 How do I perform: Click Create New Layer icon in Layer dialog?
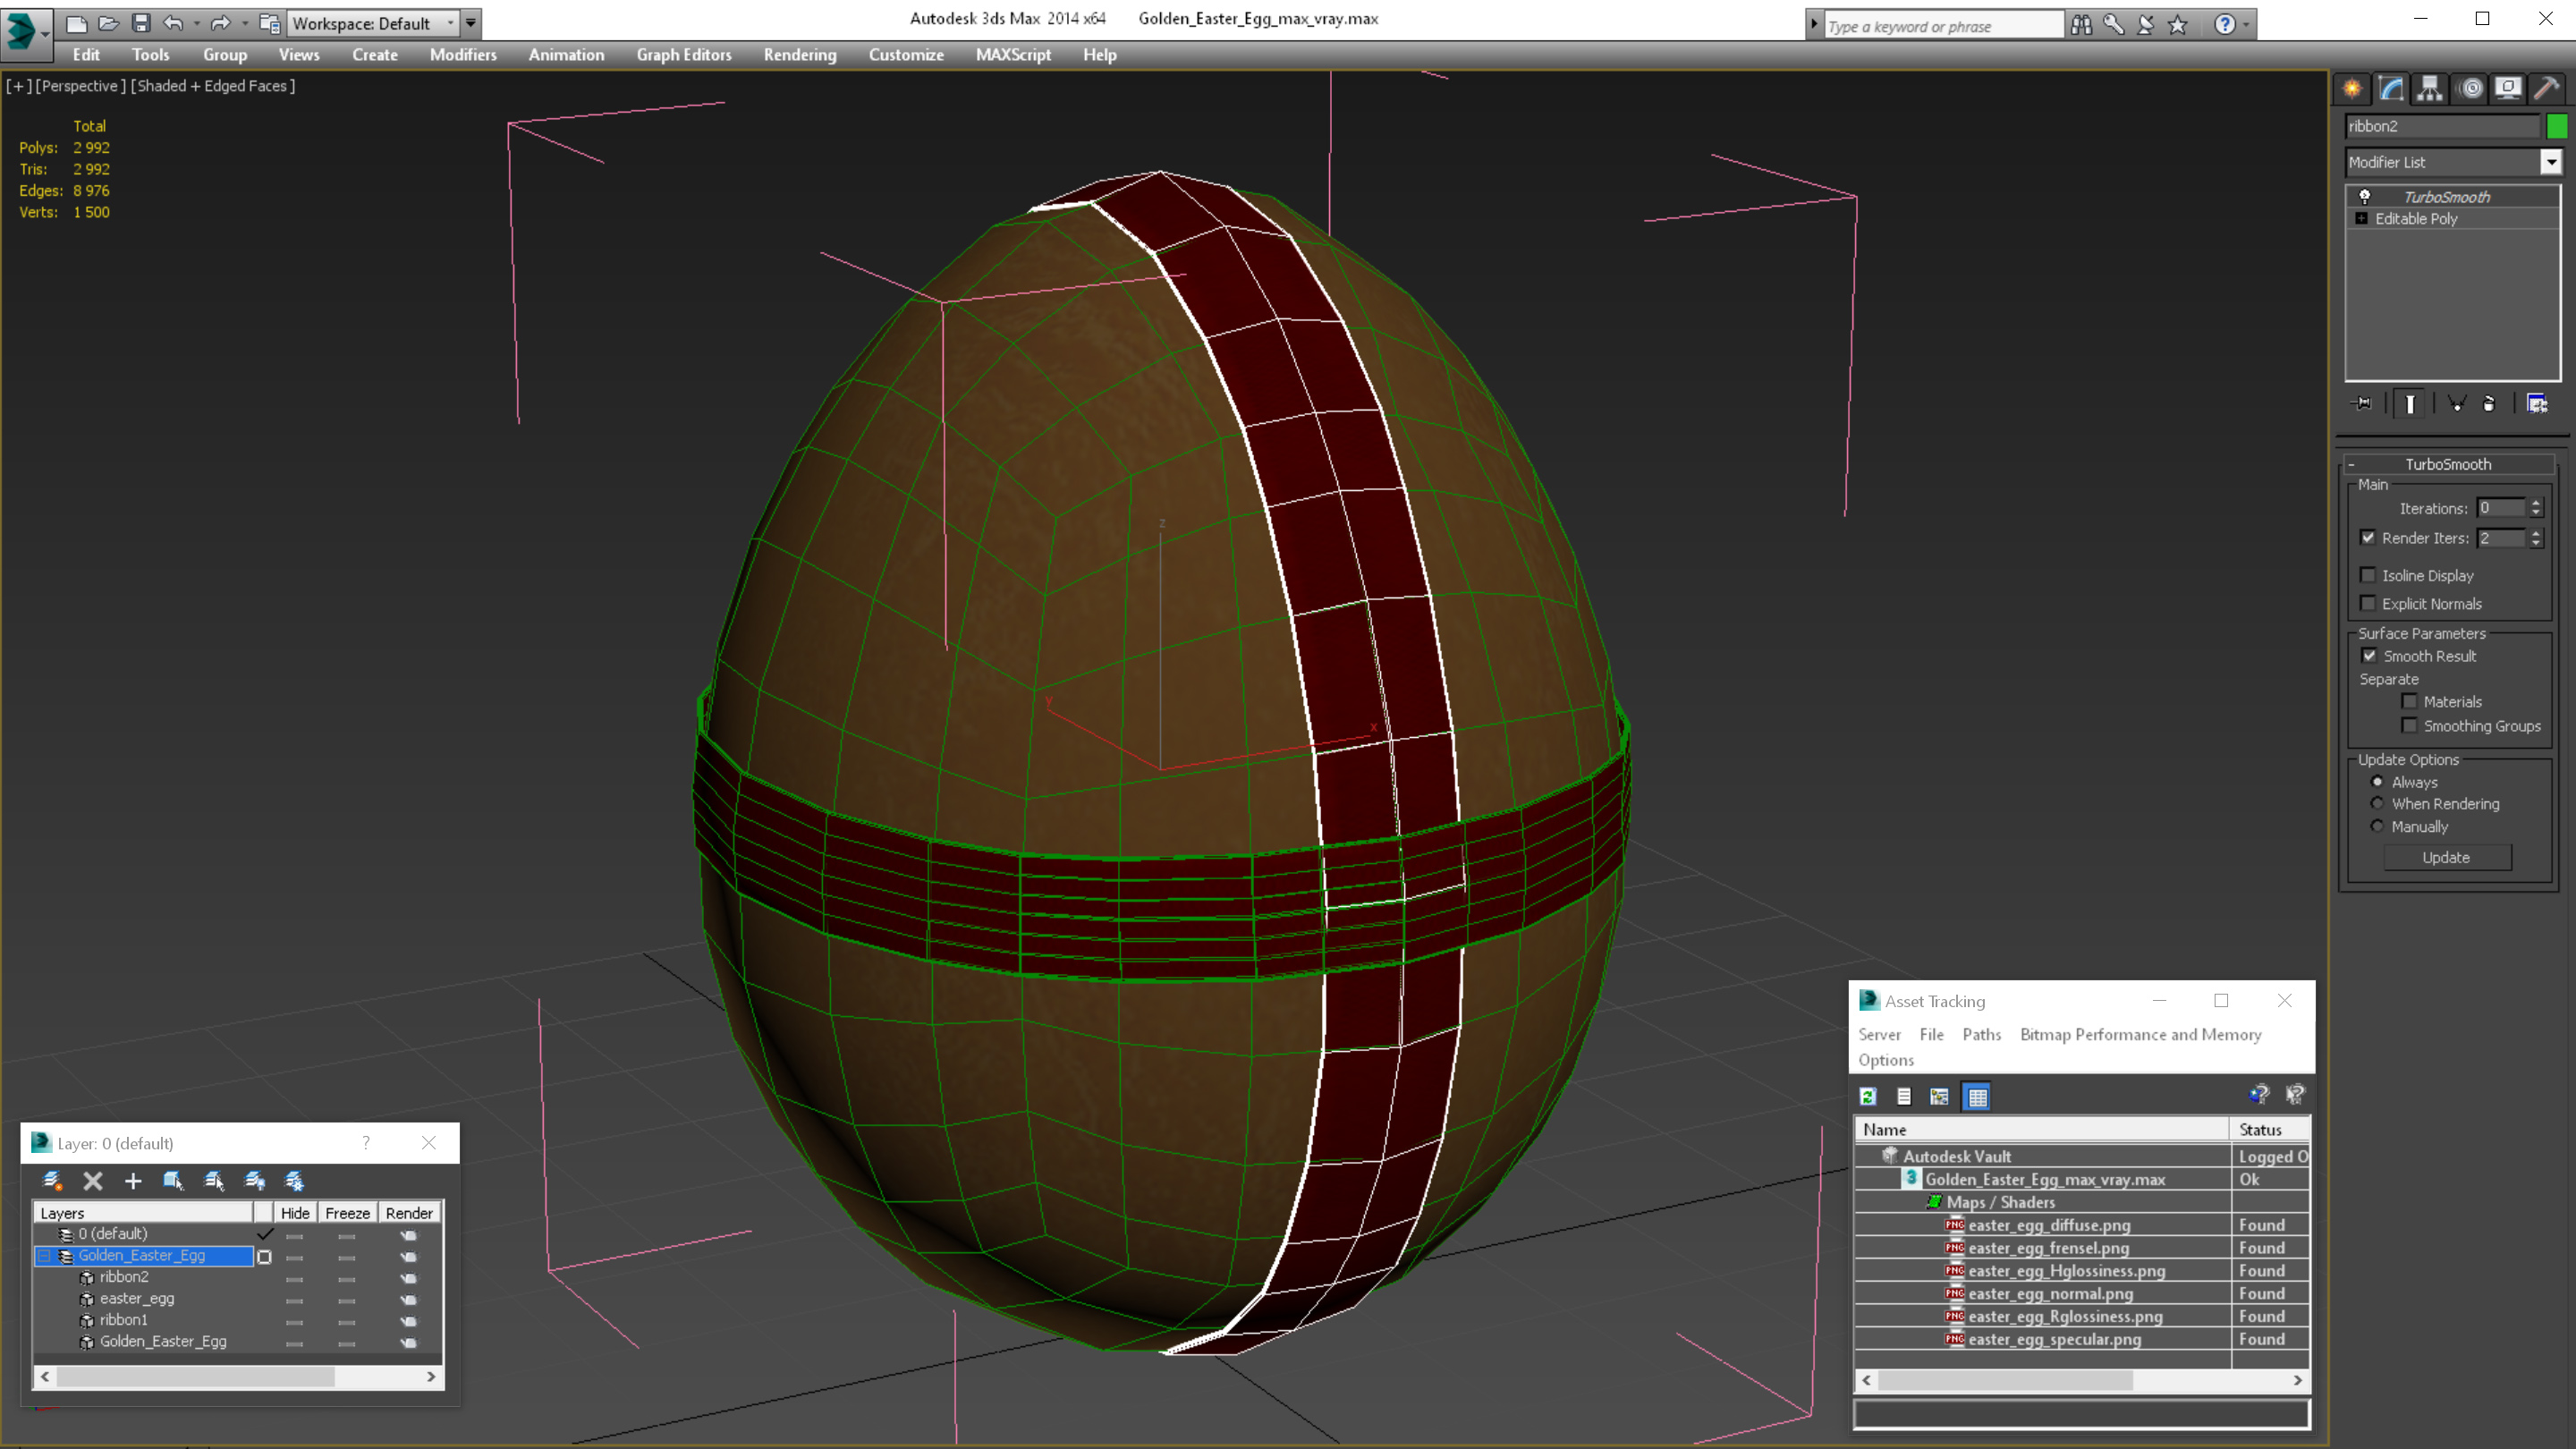click(x=52, y=1181)
